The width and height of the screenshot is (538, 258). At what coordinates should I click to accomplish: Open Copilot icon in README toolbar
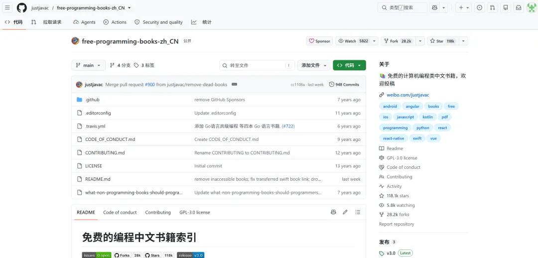click(333, 212)
